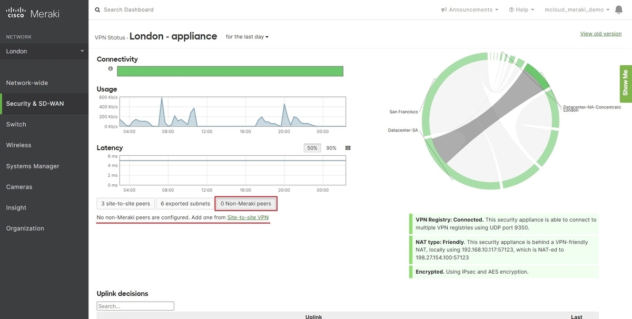Screen dimensions: 632x319
Task: Click the Show Me side tab
Action: (x=626, y=83)
